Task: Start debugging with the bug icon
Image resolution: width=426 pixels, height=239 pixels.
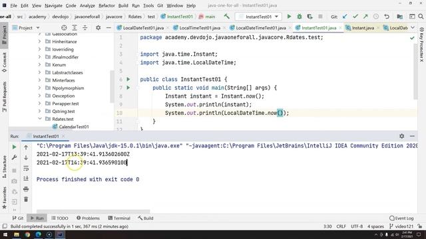Action: [300, 17]
